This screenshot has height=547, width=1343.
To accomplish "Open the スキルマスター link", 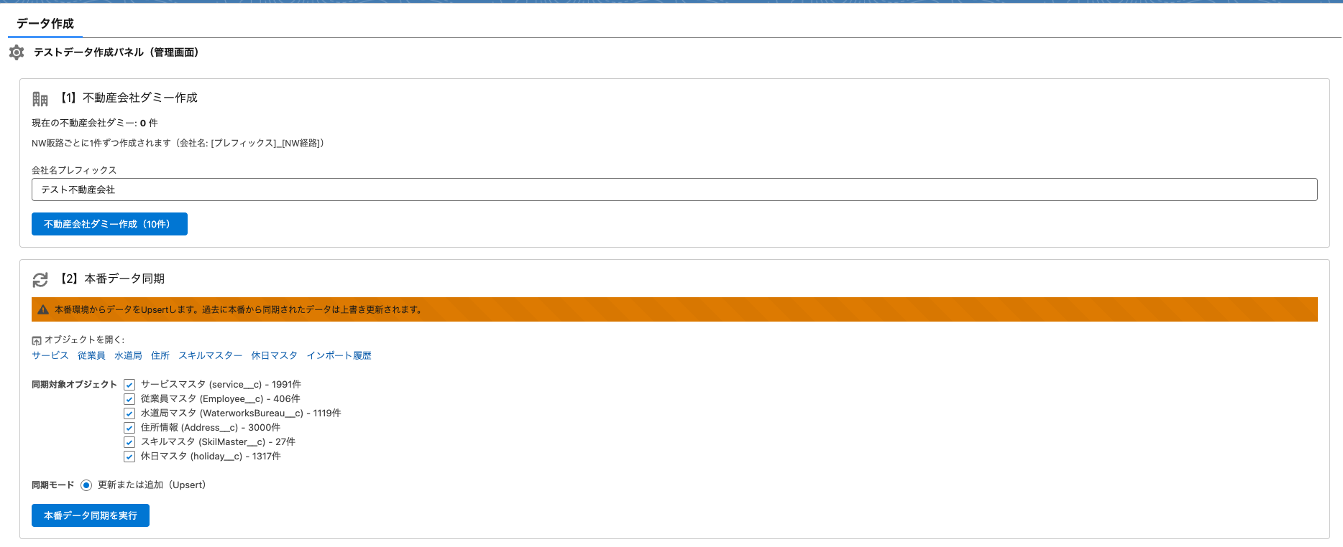I will tap(210, 355).
